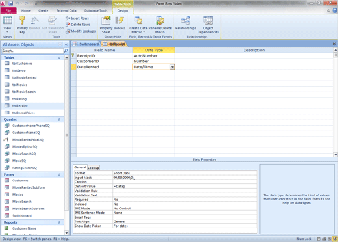Switch to the Create ribbon tab
The image size is (338, 242).
pyautogui.click(x=44, y=10)
